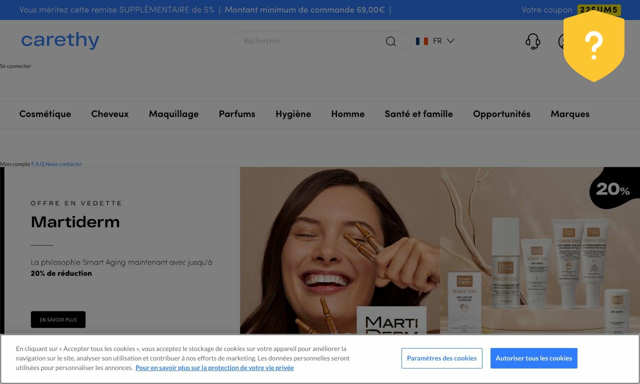Click the Montant minimum de commande text
Screen dimensions: 640x384
tap(304, 10)
